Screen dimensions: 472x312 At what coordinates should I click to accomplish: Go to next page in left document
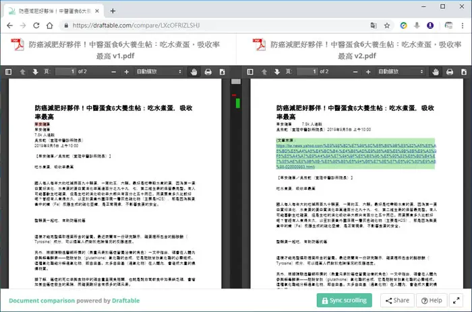(x=36, y=72)
